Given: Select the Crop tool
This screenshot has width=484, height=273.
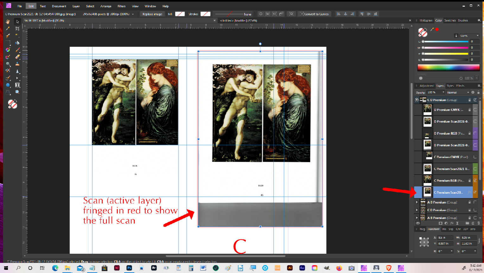Looking at the screenshot, I should tap(17, 28).
